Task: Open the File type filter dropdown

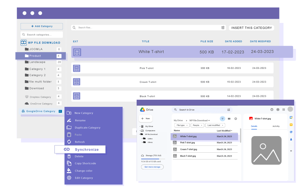Action: [182, 125]
